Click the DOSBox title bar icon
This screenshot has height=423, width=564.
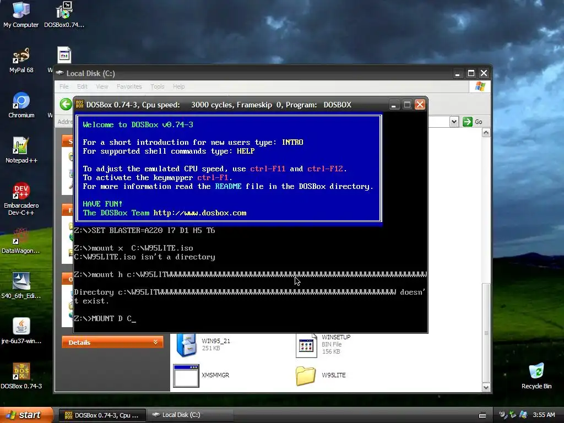80,105
